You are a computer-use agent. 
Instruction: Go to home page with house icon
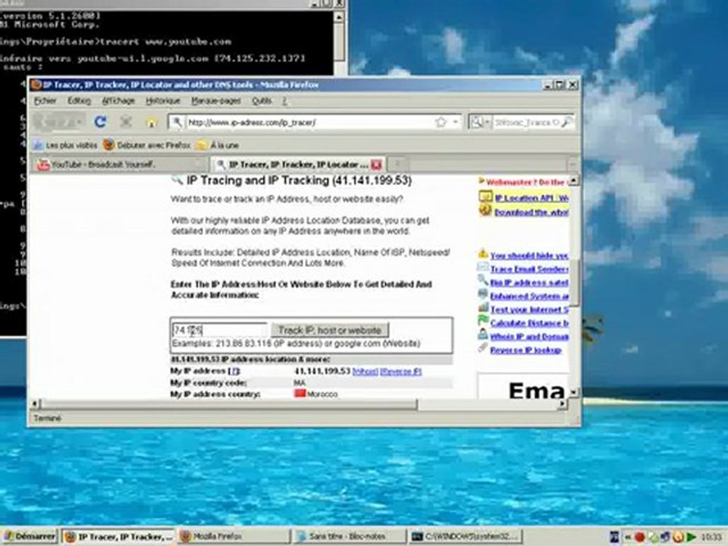(151, 123)
